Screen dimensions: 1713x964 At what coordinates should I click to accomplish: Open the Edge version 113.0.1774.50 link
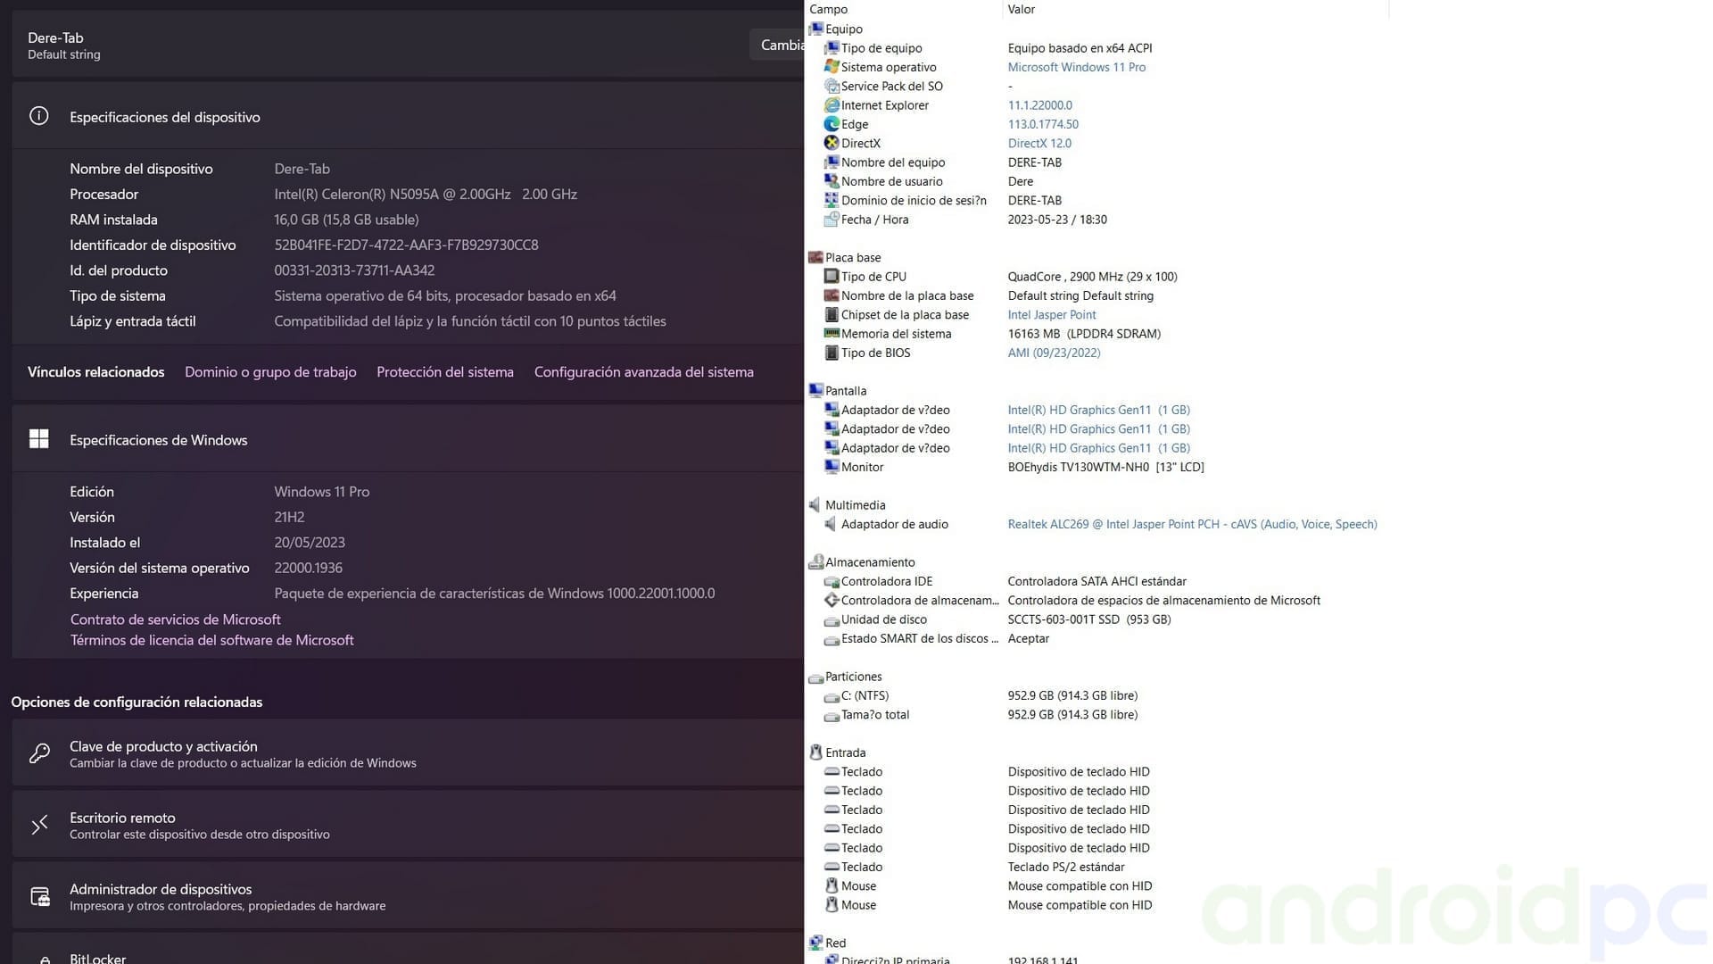tap(1043, 124)
